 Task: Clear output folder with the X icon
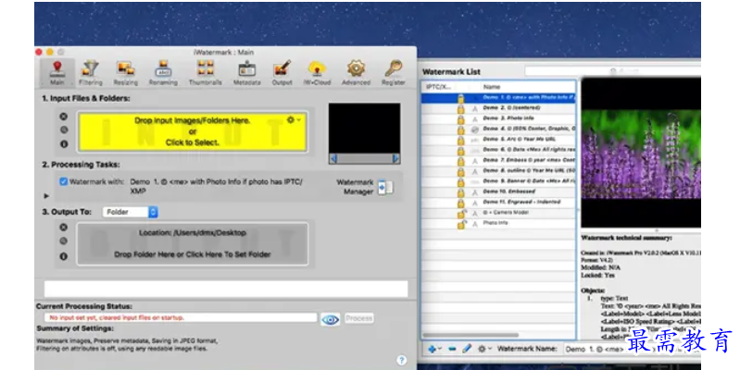(x=64, y=228)
